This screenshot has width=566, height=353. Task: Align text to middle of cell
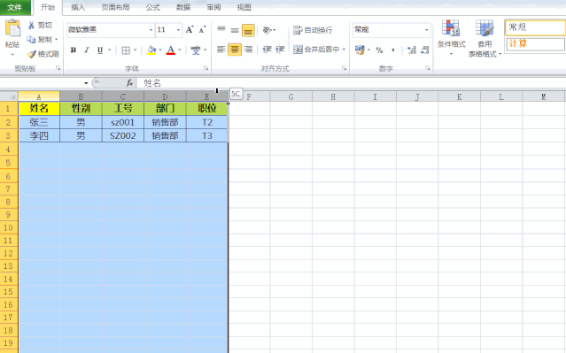coord(235,30)
